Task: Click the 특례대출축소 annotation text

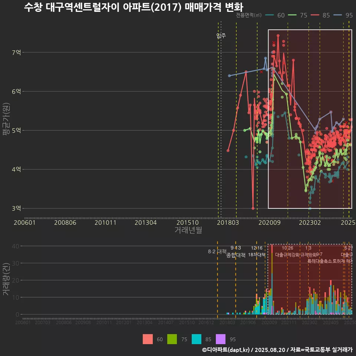Action: pos(320,261)
